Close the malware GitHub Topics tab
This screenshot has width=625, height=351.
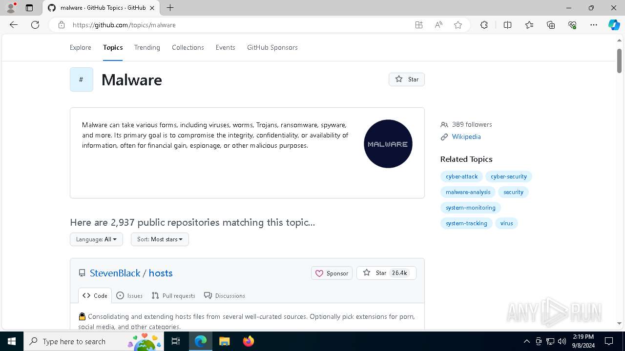151,8
